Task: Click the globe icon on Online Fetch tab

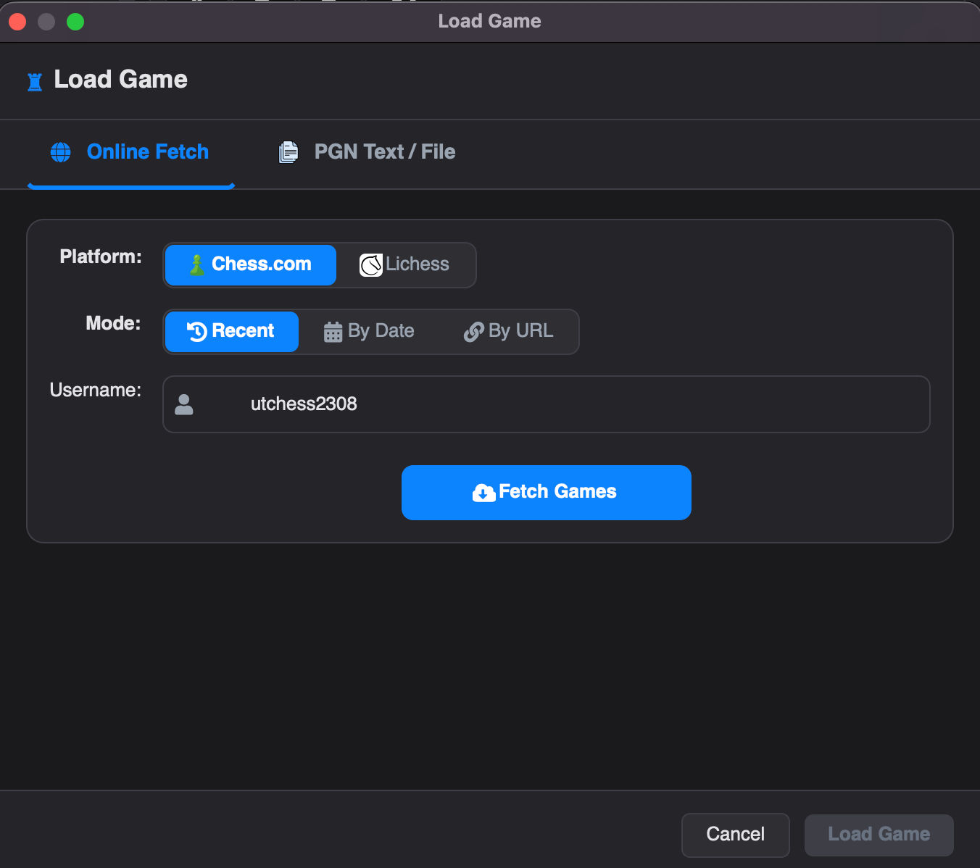Action: pyautogui.click(x=61, y=152)
